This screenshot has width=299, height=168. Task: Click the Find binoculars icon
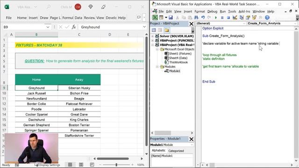pos(196,18)
